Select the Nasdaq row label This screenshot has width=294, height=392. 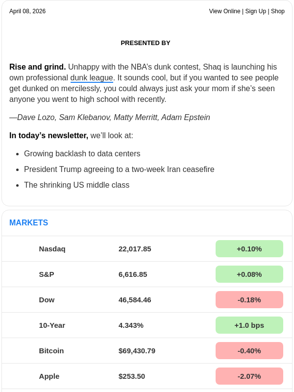tap(52, 249)
